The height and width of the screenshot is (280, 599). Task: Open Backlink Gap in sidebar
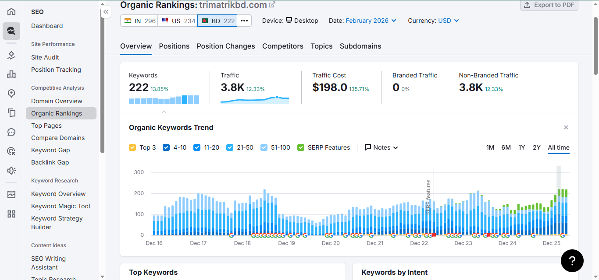point(50,162)
